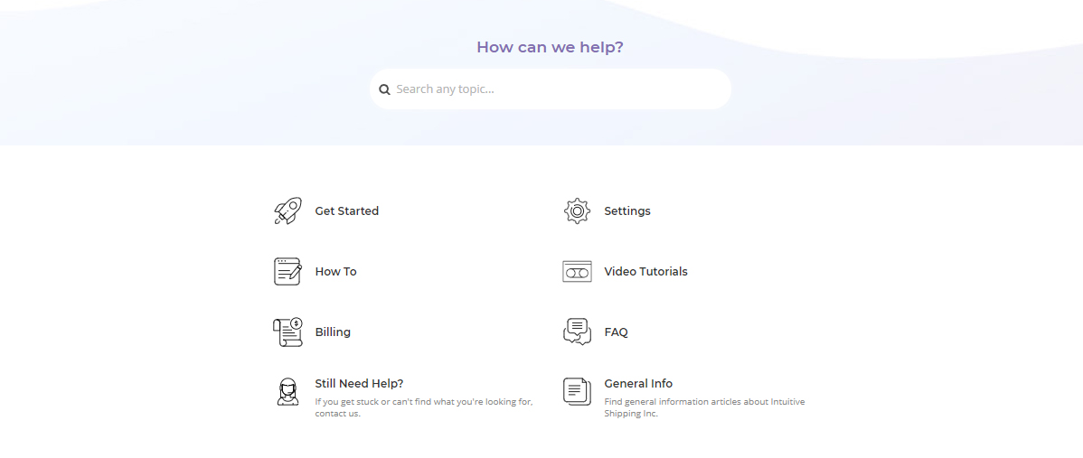The width and height of the screenshot is (1083, 458).
Task: Open the Get Started category link
Action: (x=347, y=211)
